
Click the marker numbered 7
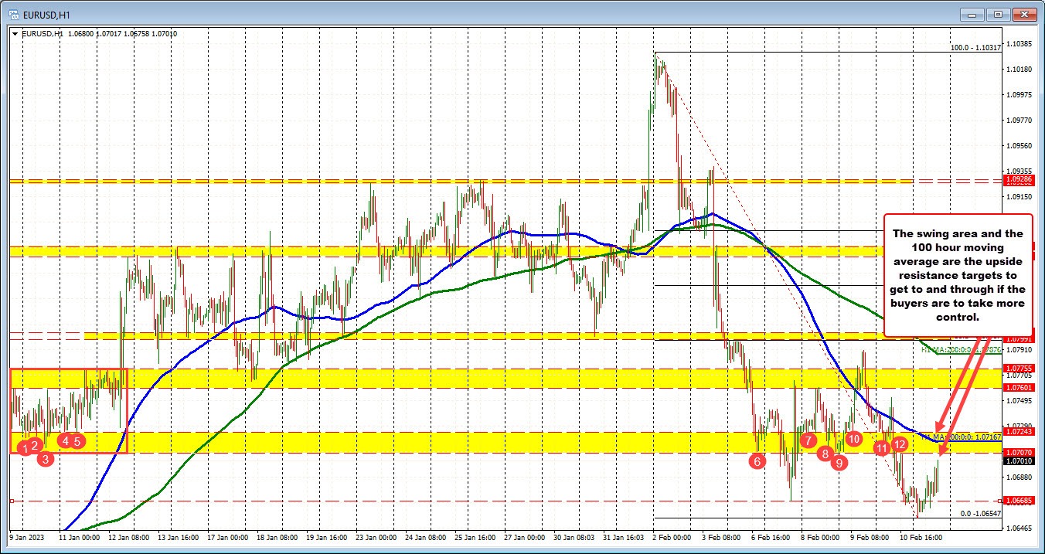[808, 440]
